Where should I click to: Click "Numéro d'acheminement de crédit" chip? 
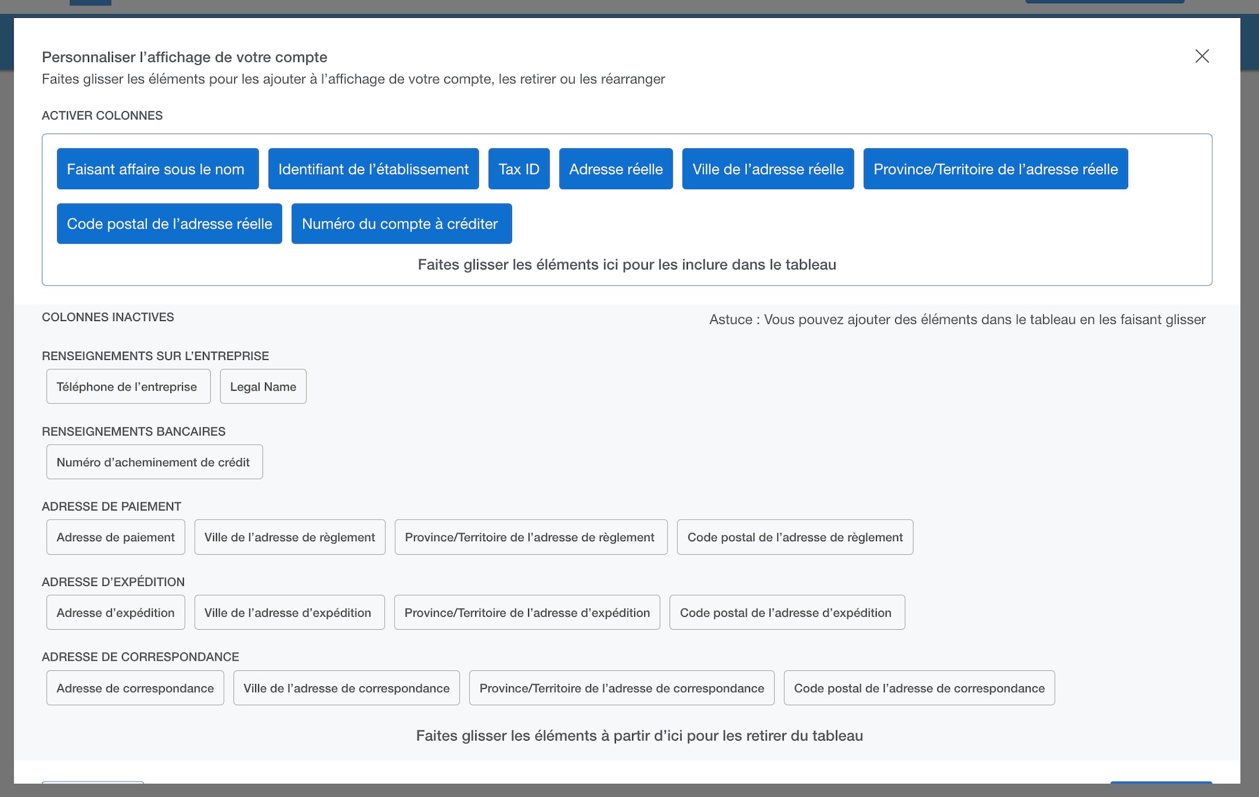click(x=154, y=461)
